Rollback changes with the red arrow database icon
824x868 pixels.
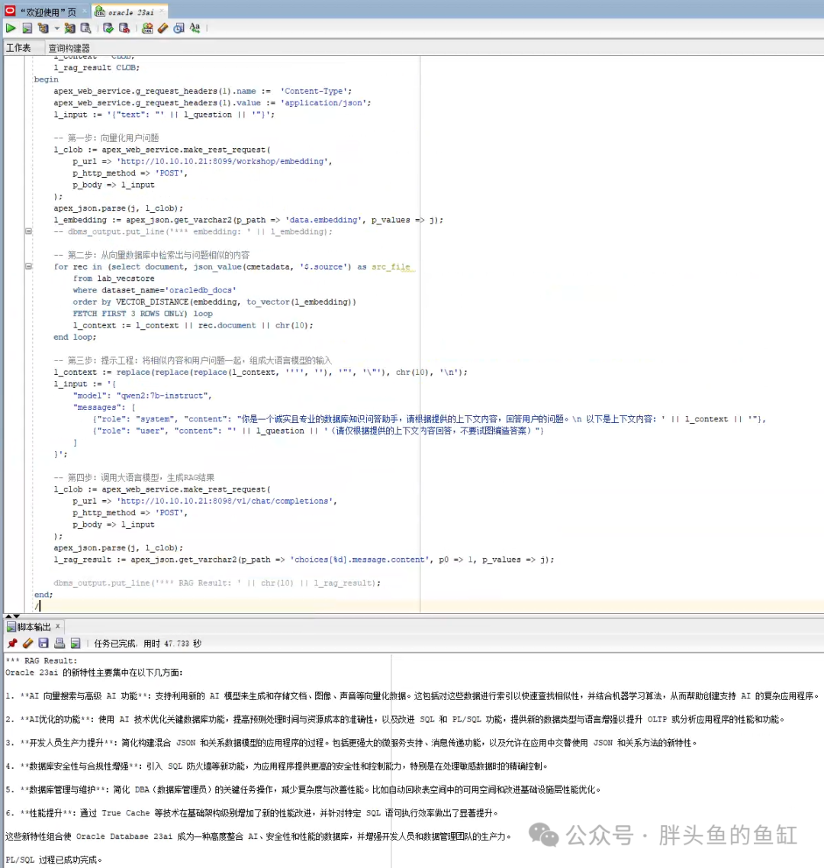coord(124,27)
